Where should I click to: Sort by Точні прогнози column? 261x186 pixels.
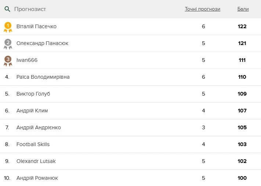[x=202, y=9]
